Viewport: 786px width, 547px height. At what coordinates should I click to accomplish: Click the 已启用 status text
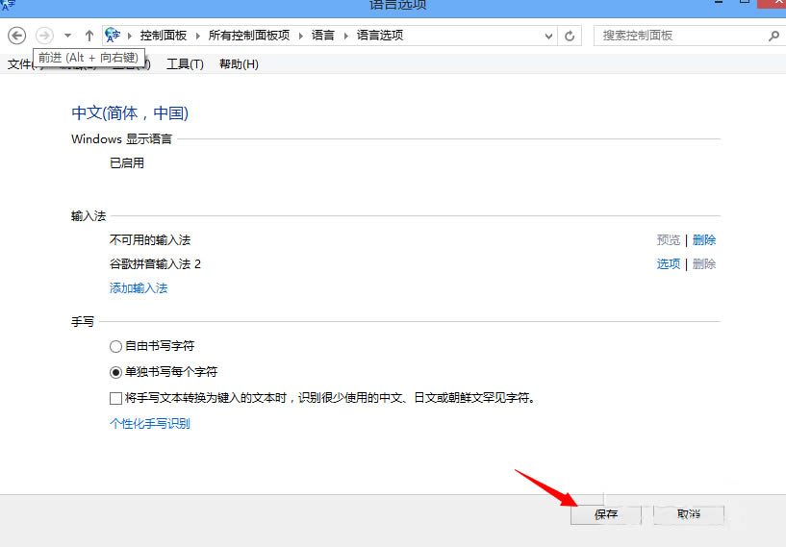(127, 163)
